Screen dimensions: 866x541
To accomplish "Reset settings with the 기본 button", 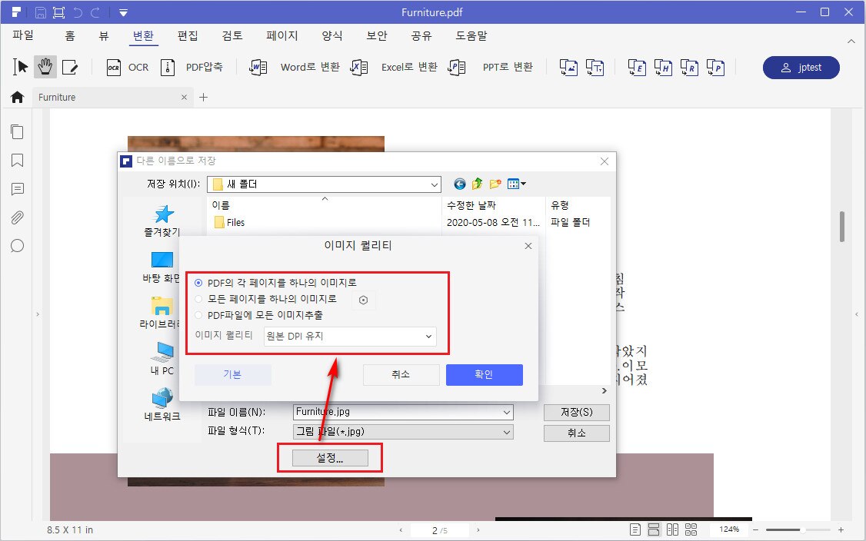I will (232, 375).
